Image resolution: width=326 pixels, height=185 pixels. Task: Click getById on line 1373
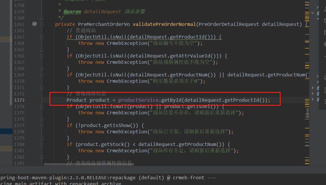click(x=171, y=100)
